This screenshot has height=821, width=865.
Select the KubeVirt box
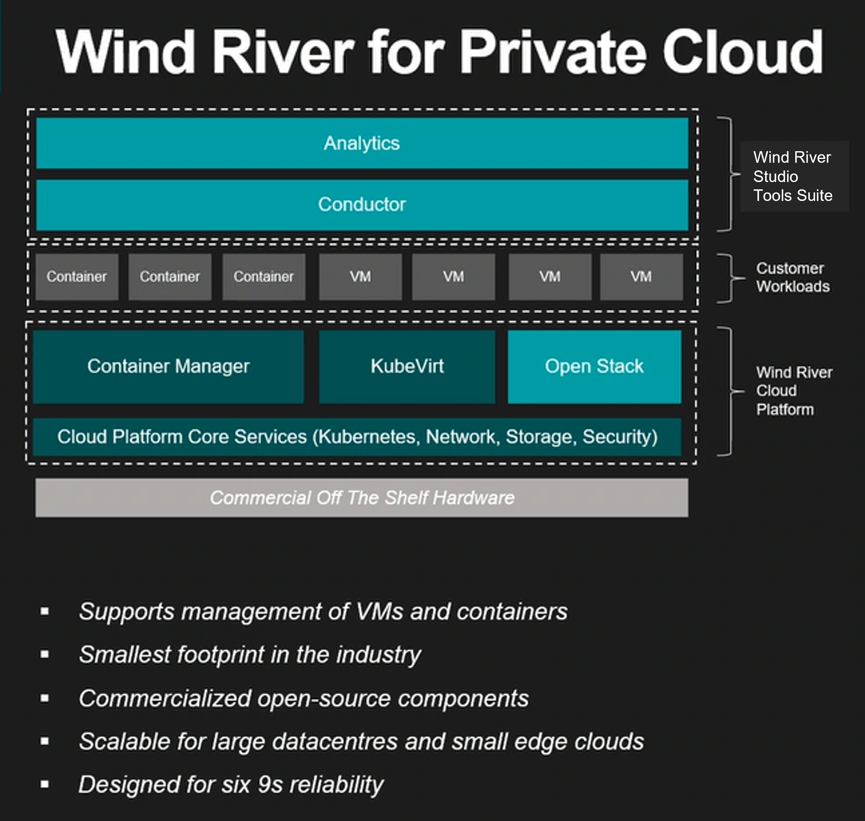[407, 367]
